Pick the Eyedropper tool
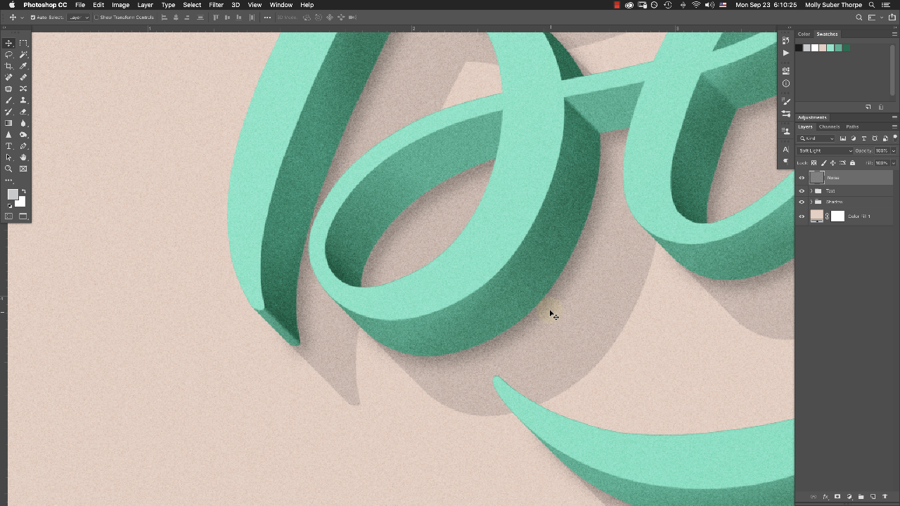 coord(23,66)
